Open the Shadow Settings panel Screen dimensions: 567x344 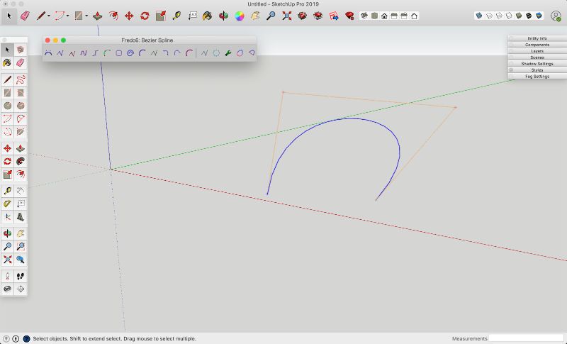537,64
